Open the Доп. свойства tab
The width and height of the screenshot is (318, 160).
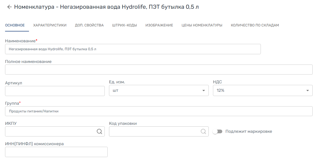coord(89,25)
